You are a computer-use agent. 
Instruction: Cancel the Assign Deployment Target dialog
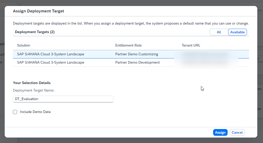[x=237, y=132]
